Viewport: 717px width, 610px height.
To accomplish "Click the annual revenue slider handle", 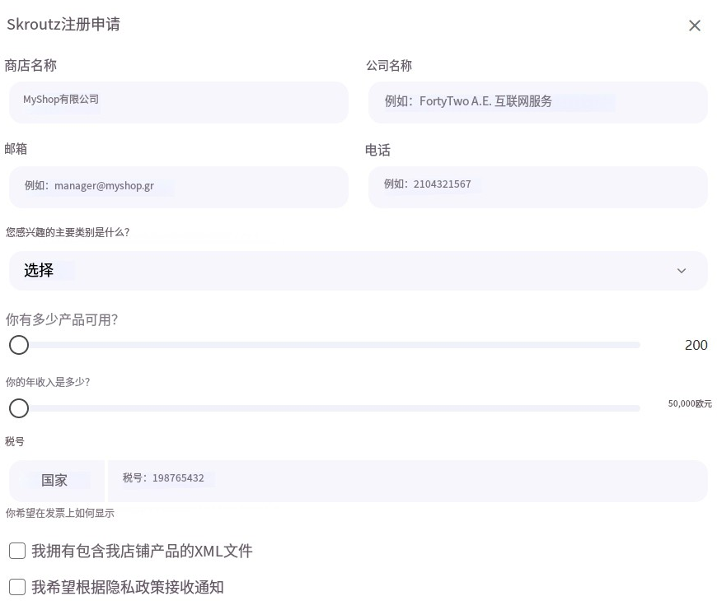I will (x=19, y=408).
